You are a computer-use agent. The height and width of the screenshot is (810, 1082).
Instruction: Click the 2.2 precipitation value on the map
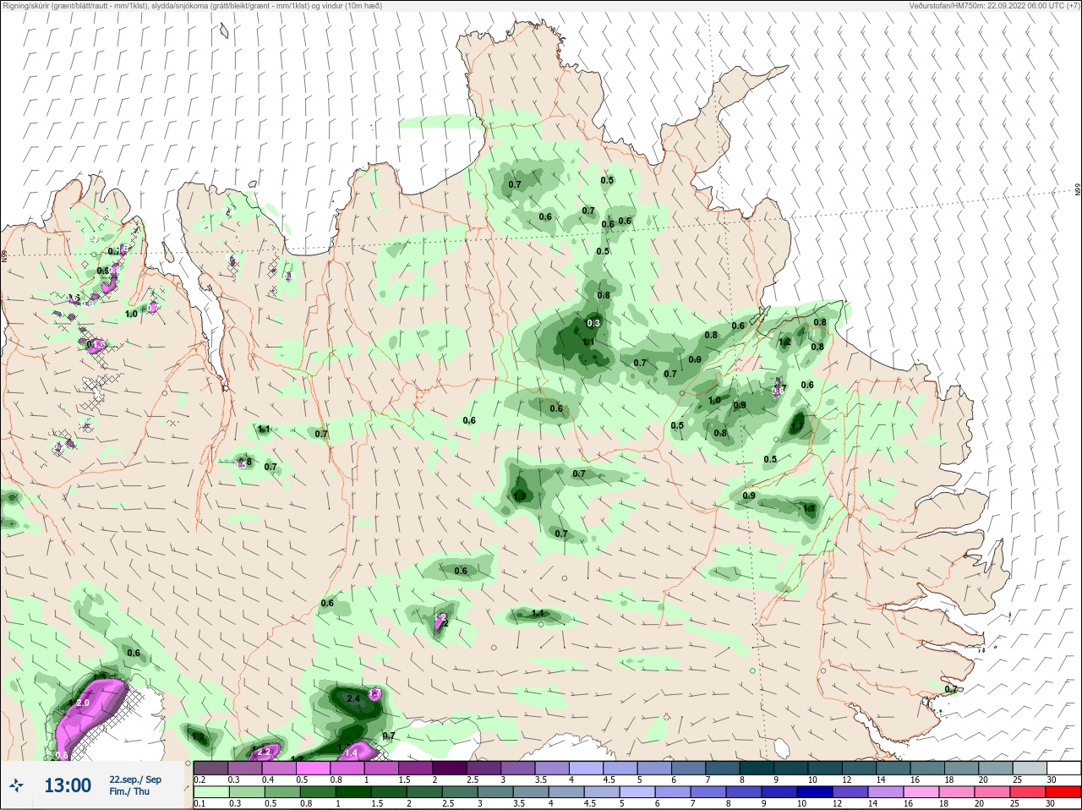point(264,751)
